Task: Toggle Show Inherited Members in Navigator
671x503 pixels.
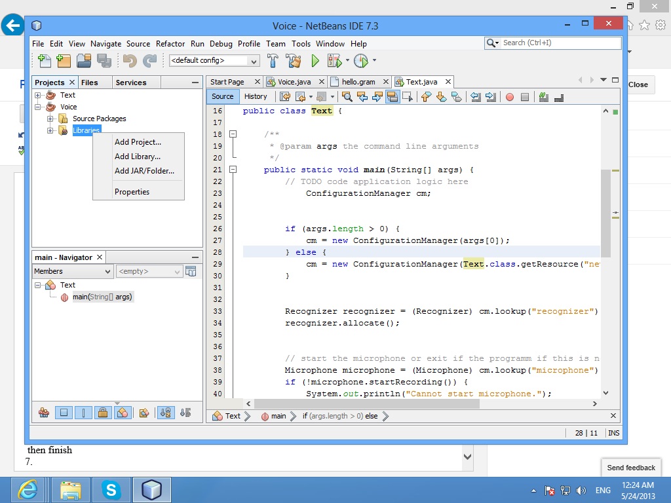Action: coord(44,413)
